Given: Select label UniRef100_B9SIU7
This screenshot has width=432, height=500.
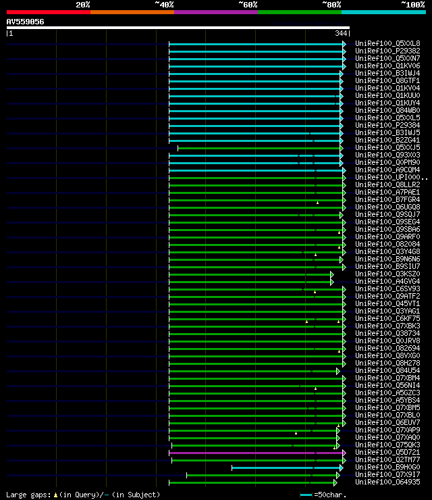Looking at the screenshot, I should (387, 267).
